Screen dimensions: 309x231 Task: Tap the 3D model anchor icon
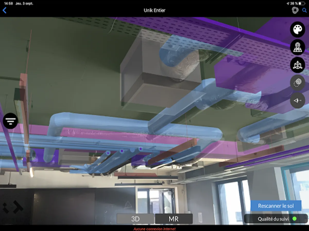(298, 65)
